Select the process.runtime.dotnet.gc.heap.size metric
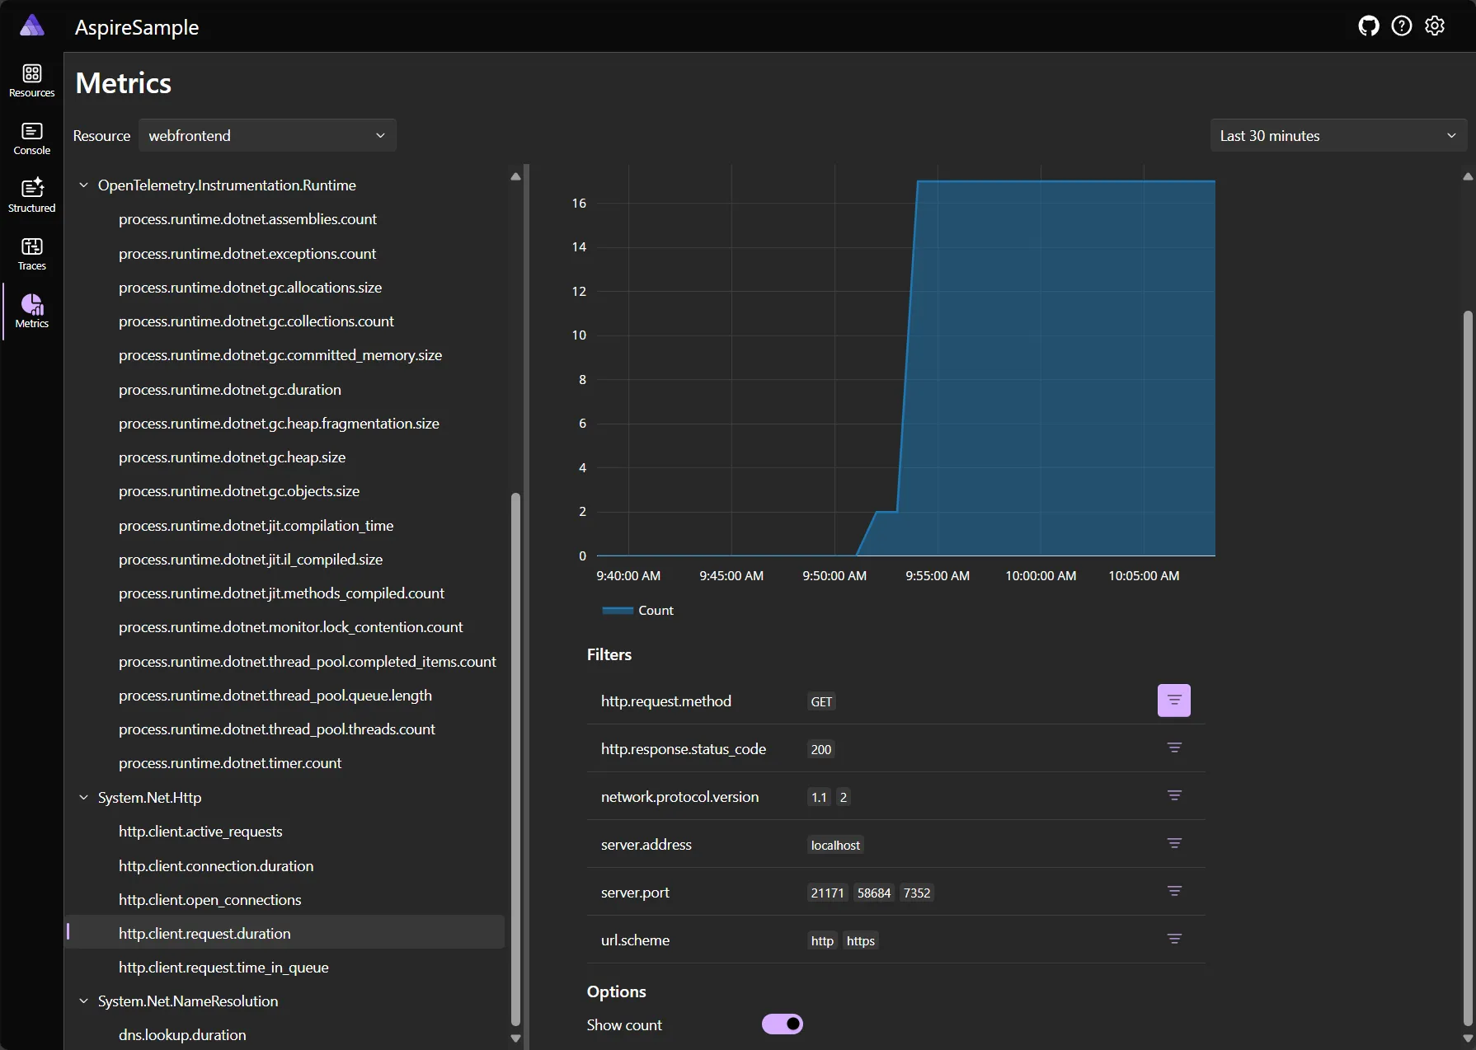The width and height of the screenshot is (1476, 1050). click(x=232, y=457)
